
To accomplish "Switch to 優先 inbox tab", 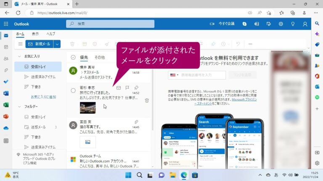I will pyautogui.click(x=84, y=57).
